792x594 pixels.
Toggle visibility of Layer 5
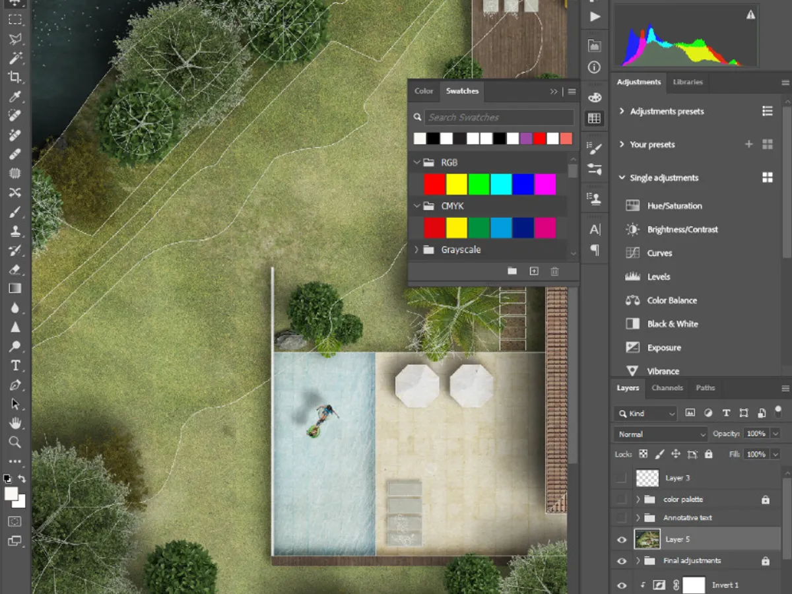tap(621, 539)
